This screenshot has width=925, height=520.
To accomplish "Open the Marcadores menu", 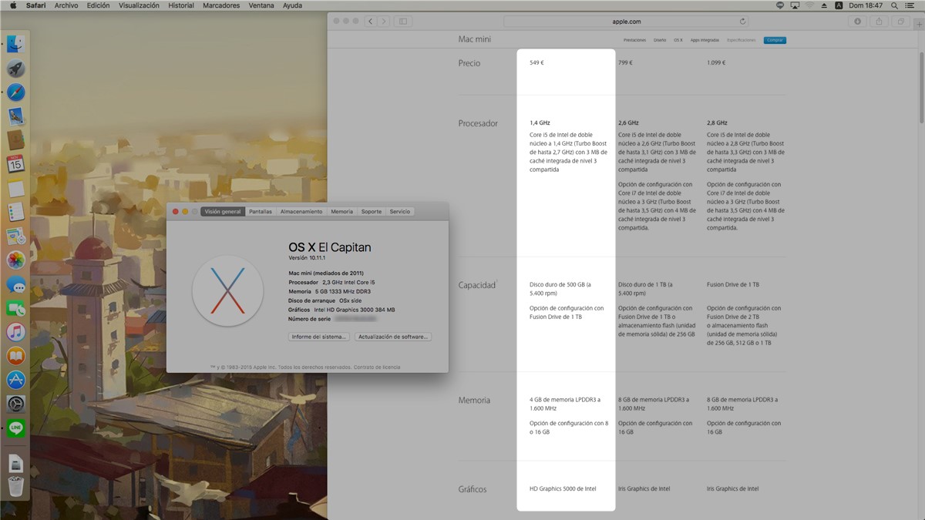I will coord(221,5).
